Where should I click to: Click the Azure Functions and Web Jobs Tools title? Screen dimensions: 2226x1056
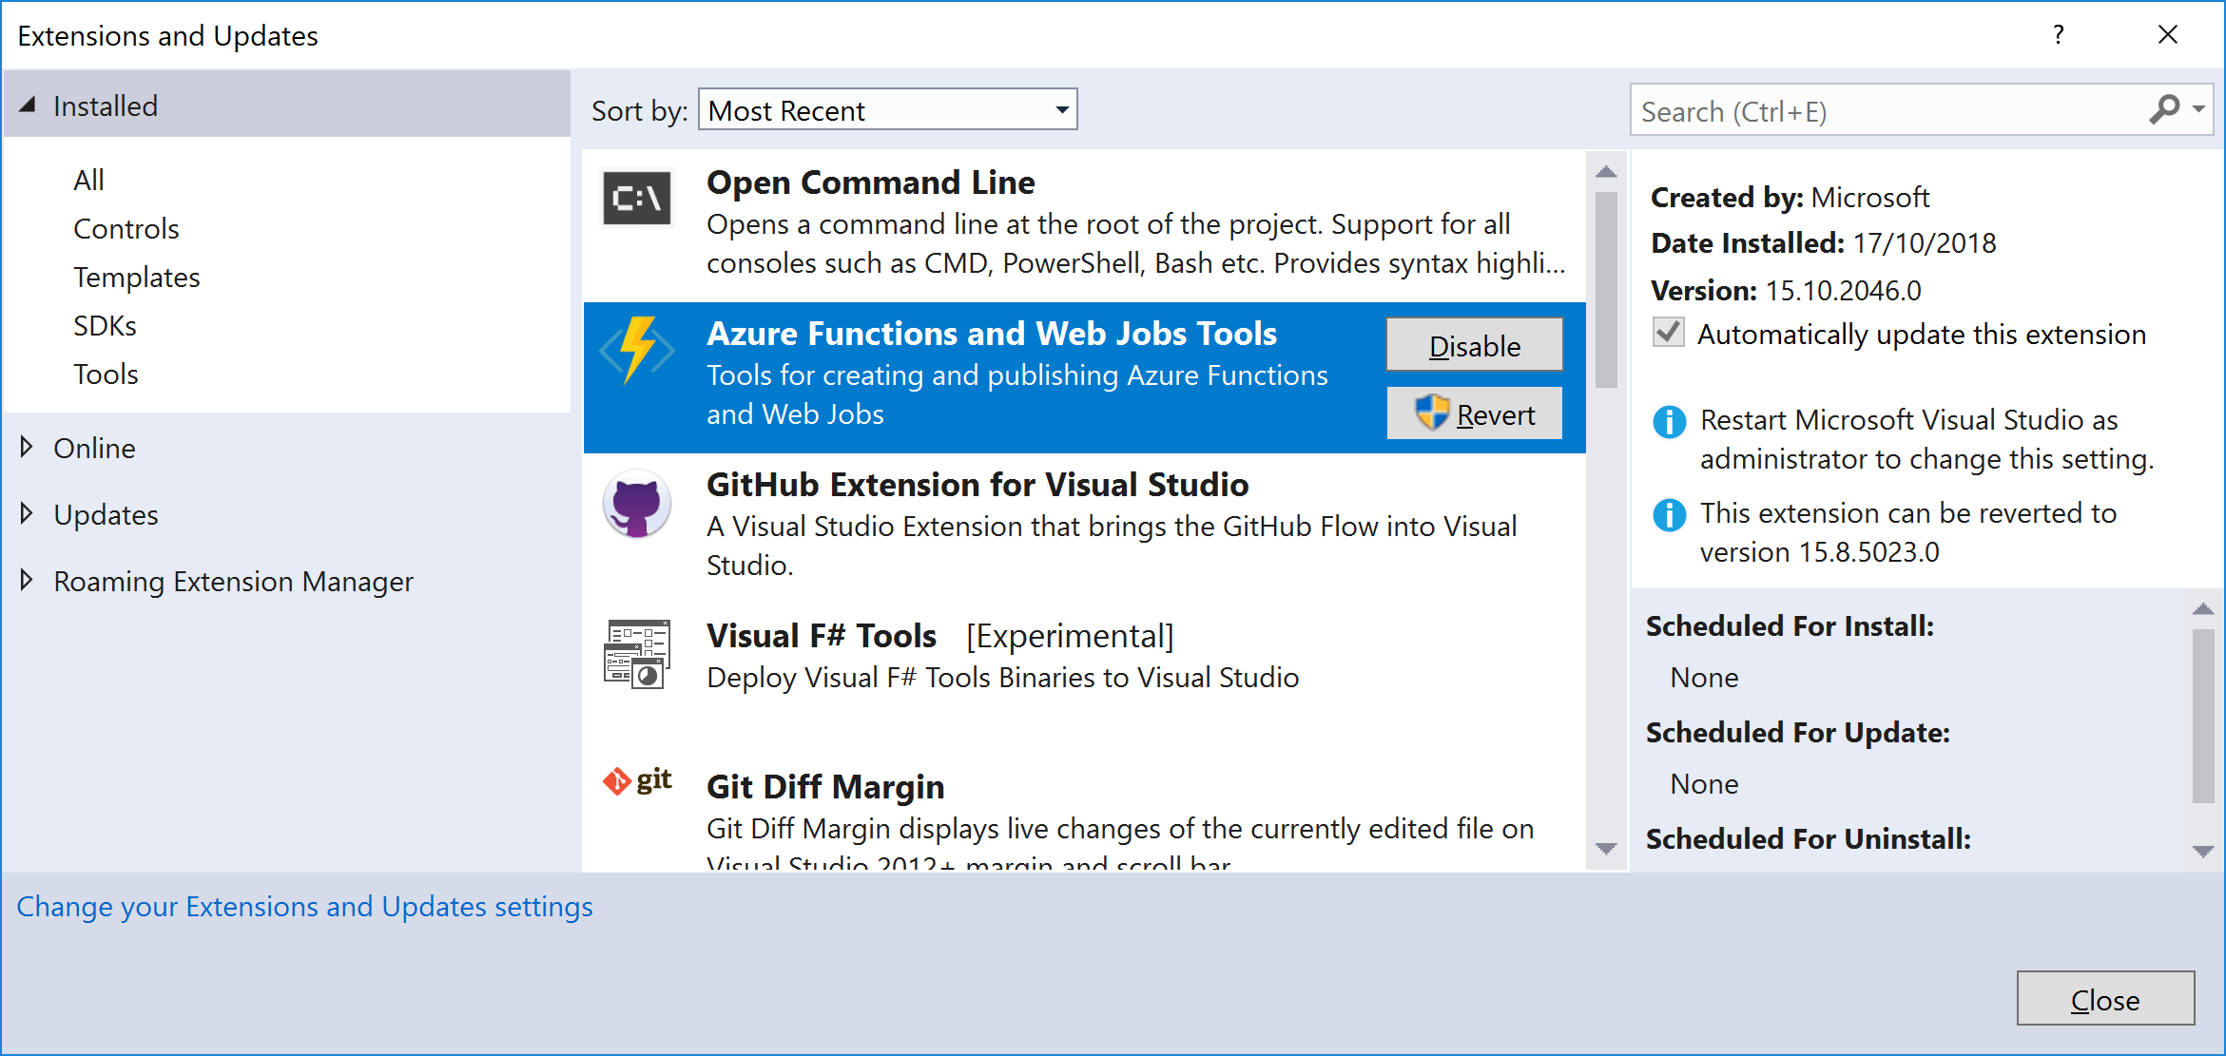[992, 333]
